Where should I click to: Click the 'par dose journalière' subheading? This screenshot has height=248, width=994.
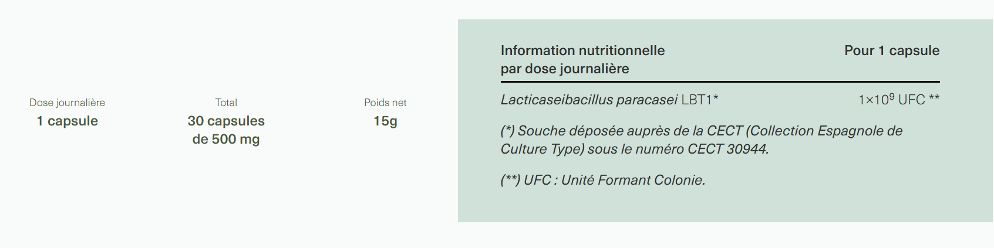(x=565, y=69)
